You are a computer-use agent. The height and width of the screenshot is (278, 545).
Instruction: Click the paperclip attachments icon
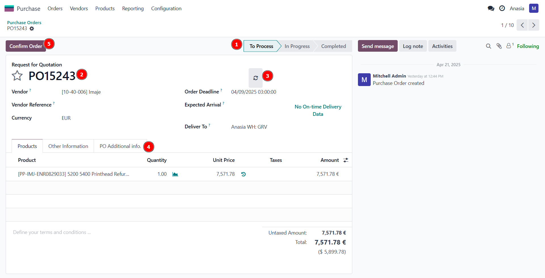coord(499,46)
